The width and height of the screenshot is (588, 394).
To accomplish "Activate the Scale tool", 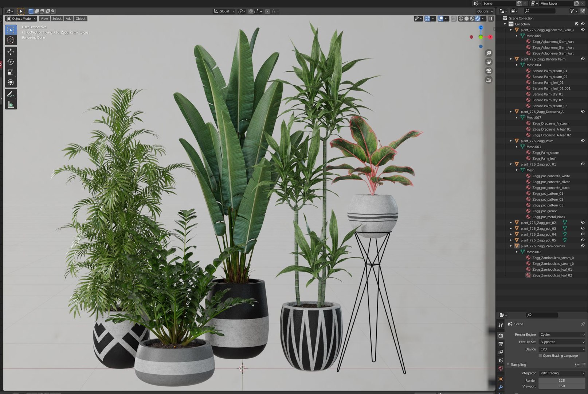I will click(x=11, y=72).
